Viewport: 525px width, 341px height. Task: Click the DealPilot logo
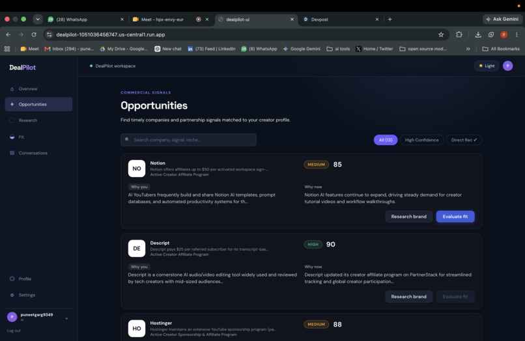pos(22,67)
